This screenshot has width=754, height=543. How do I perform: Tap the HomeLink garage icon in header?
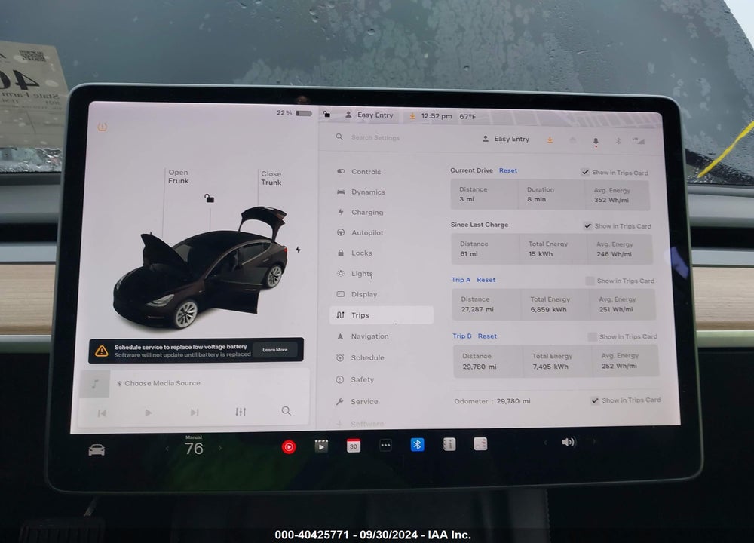(x=572, y=140)
